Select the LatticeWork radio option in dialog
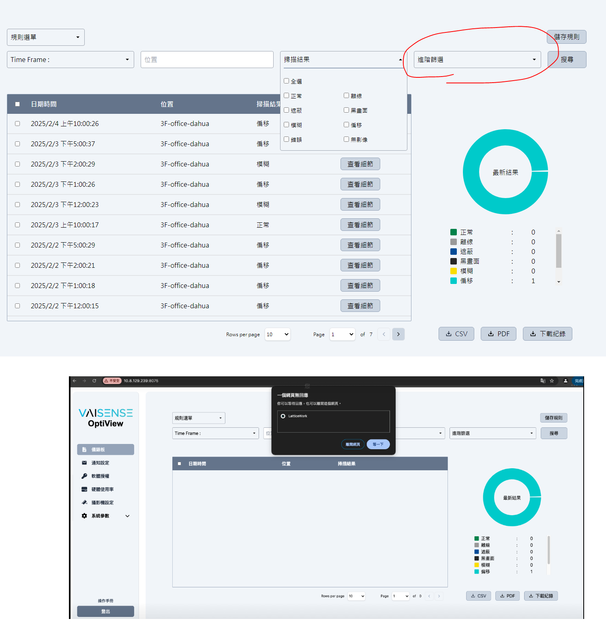The width and height of the screenshot is (606, 623). [x=283, y=416]
